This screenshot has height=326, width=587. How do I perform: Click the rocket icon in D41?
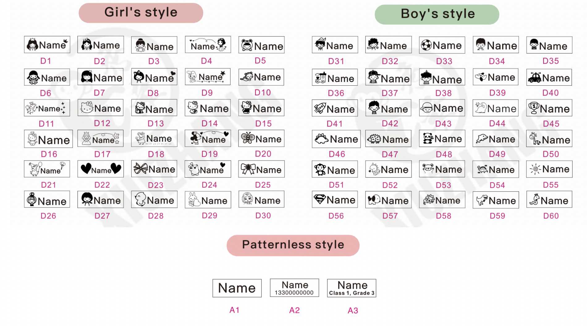tap(319, 108)
